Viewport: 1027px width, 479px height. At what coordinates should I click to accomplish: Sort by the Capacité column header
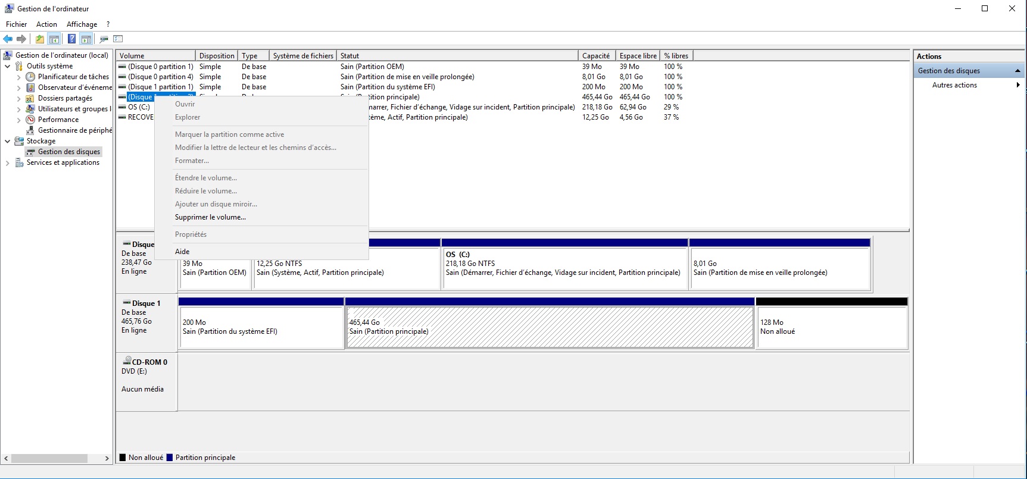tap(597, 56)
